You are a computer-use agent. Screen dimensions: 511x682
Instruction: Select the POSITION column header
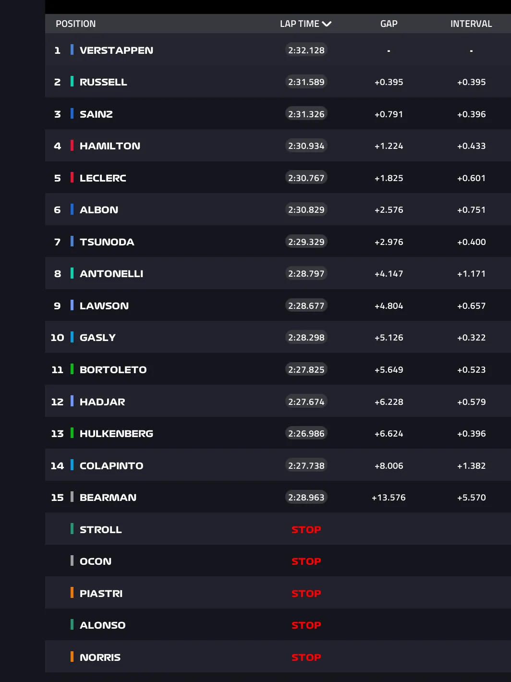(x=75, y=24)
